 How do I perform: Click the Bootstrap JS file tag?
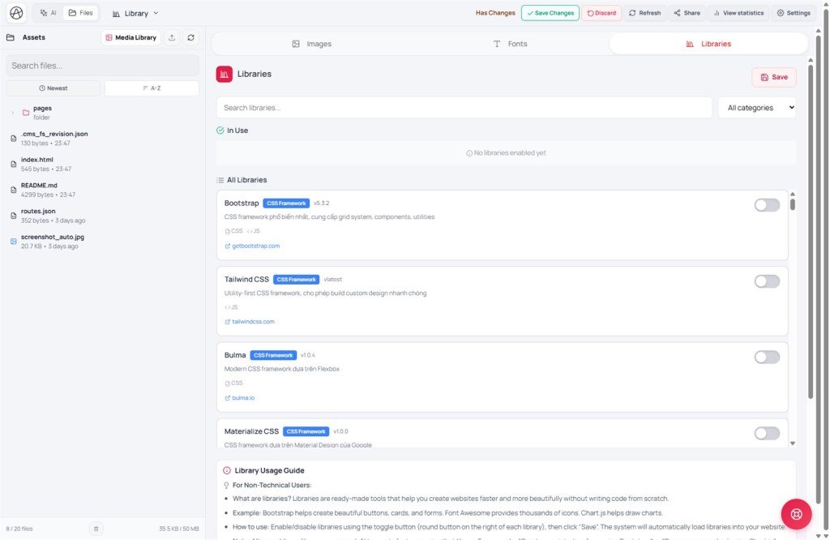(254, 231)
